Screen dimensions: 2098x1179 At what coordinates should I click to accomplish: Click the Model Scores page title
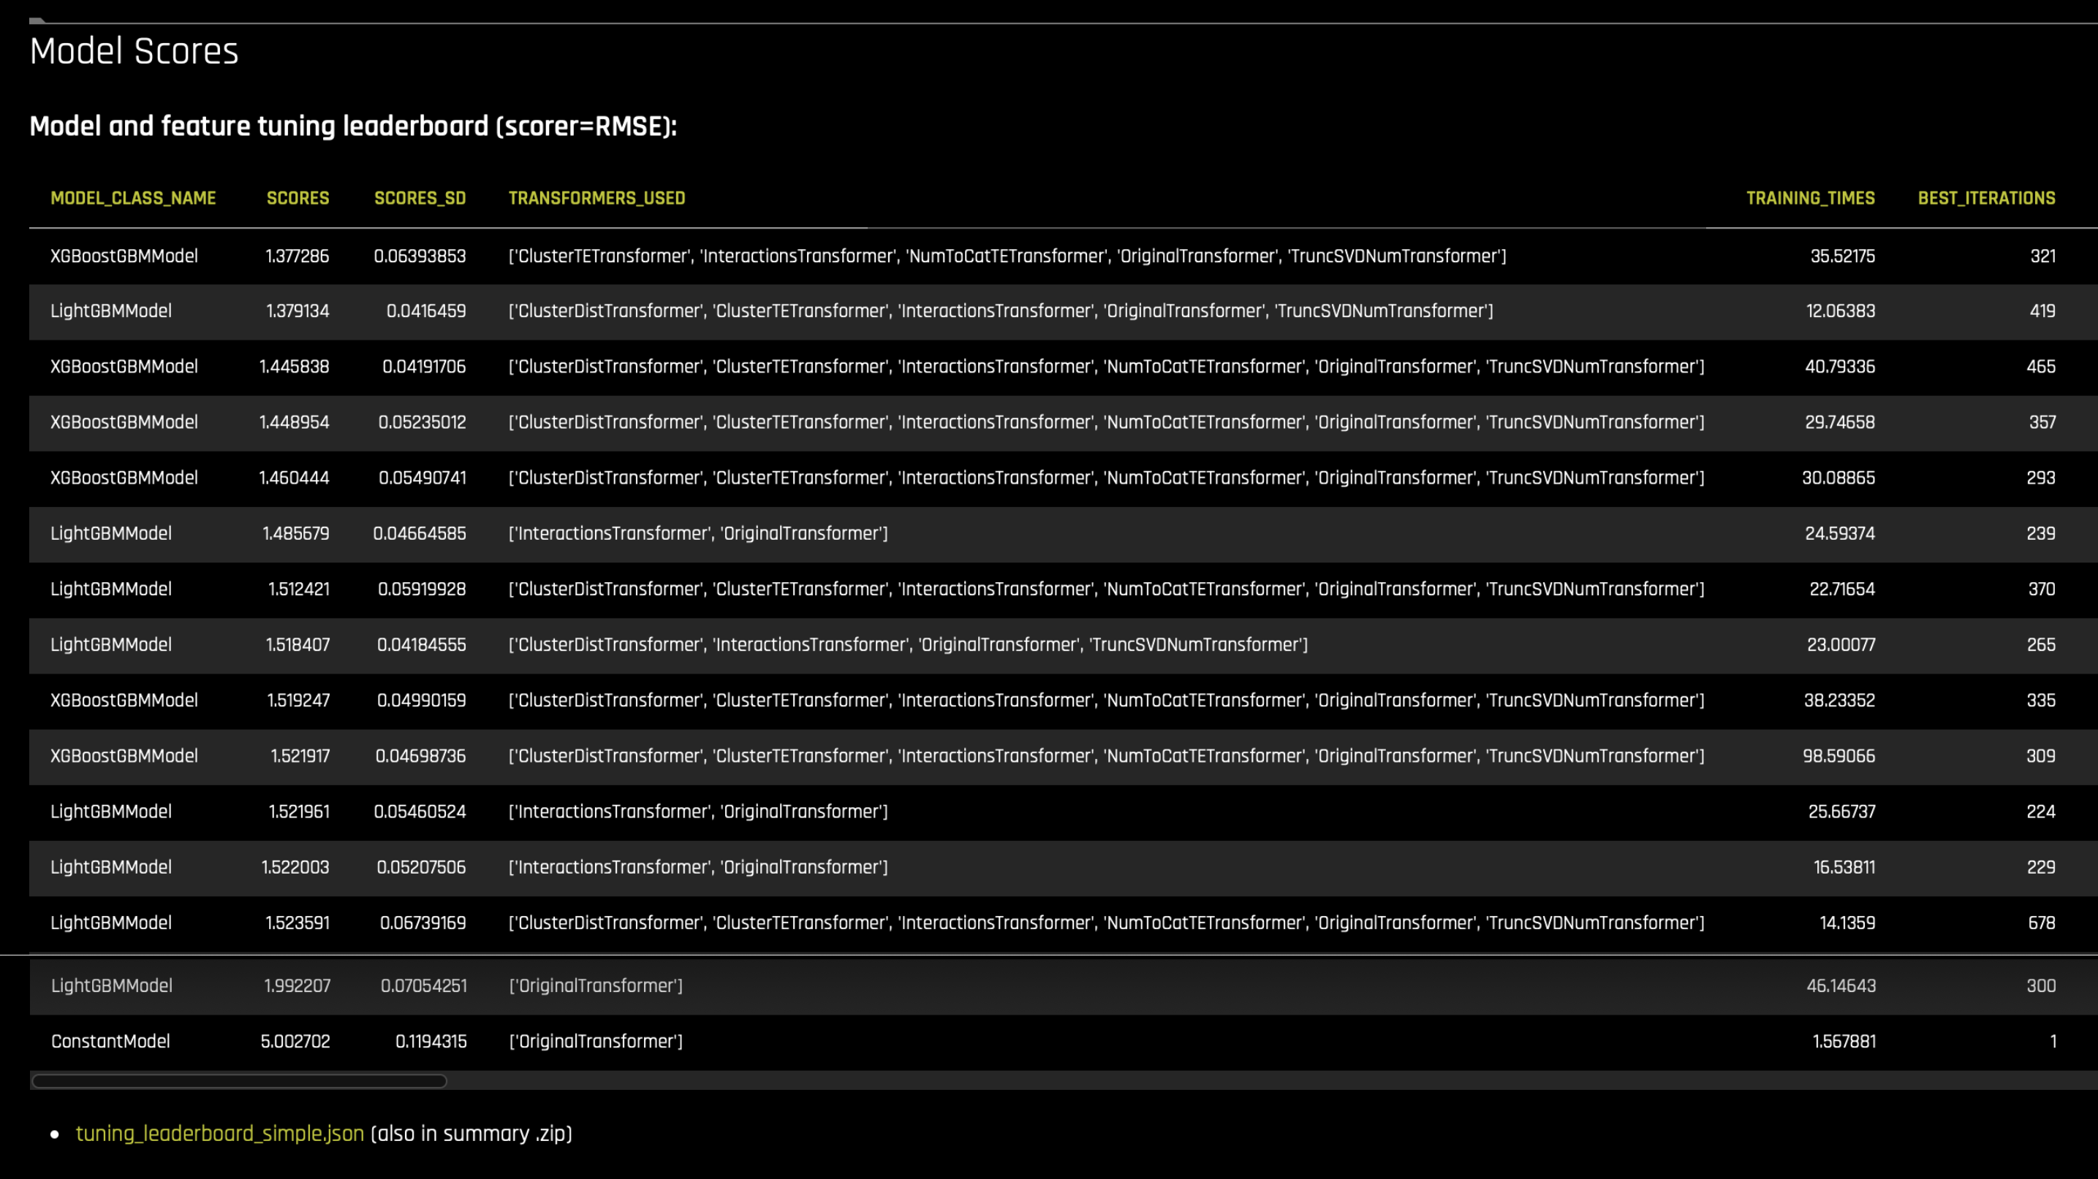click(135, 50)
